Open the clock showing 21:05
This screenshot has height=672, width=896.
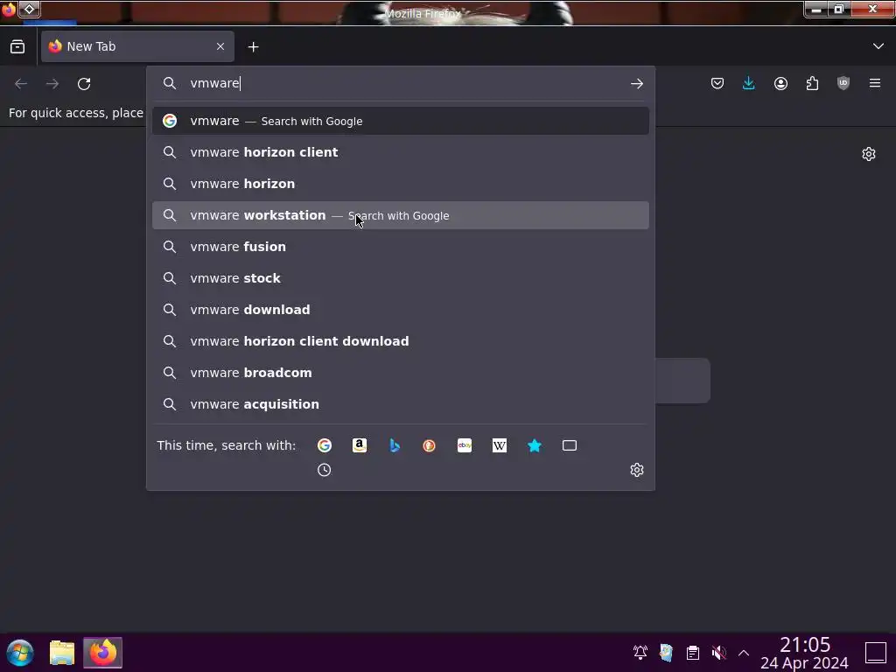(x=804, y=653)
